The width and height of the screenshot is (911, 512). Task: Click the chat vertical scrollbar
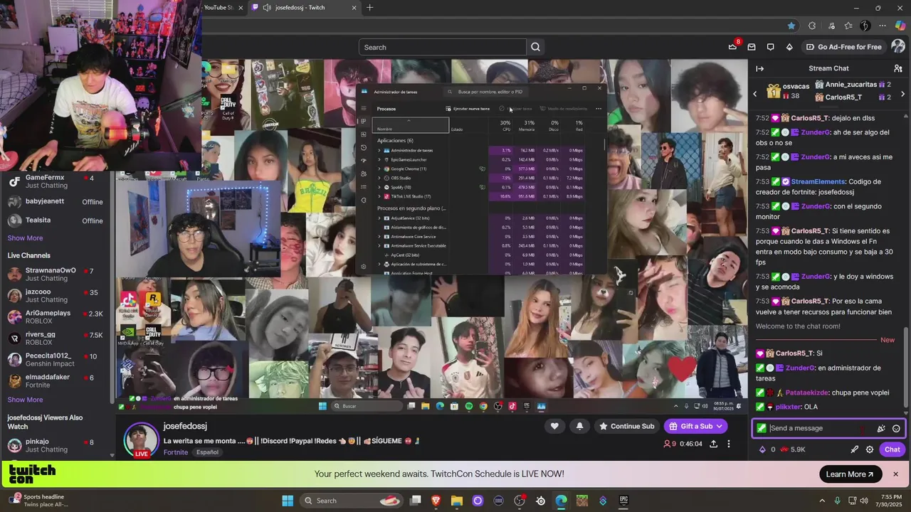click(x=906, y=366)
